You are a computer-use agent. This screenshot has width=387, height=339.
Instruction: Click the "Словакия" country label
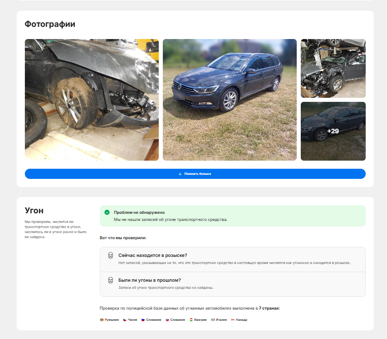click(x=178, y=320)
